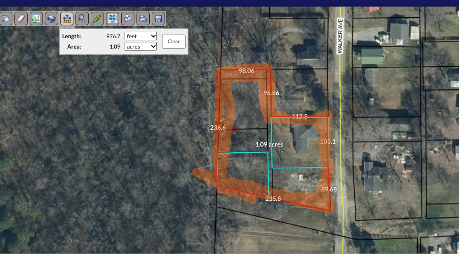Open the print preview tool
Viewport: 459px width, 254px height.
pos(127,19)
